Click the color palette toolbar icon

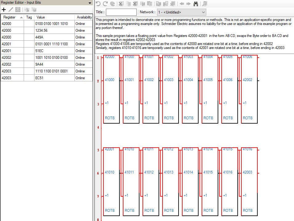coord(112,4)
